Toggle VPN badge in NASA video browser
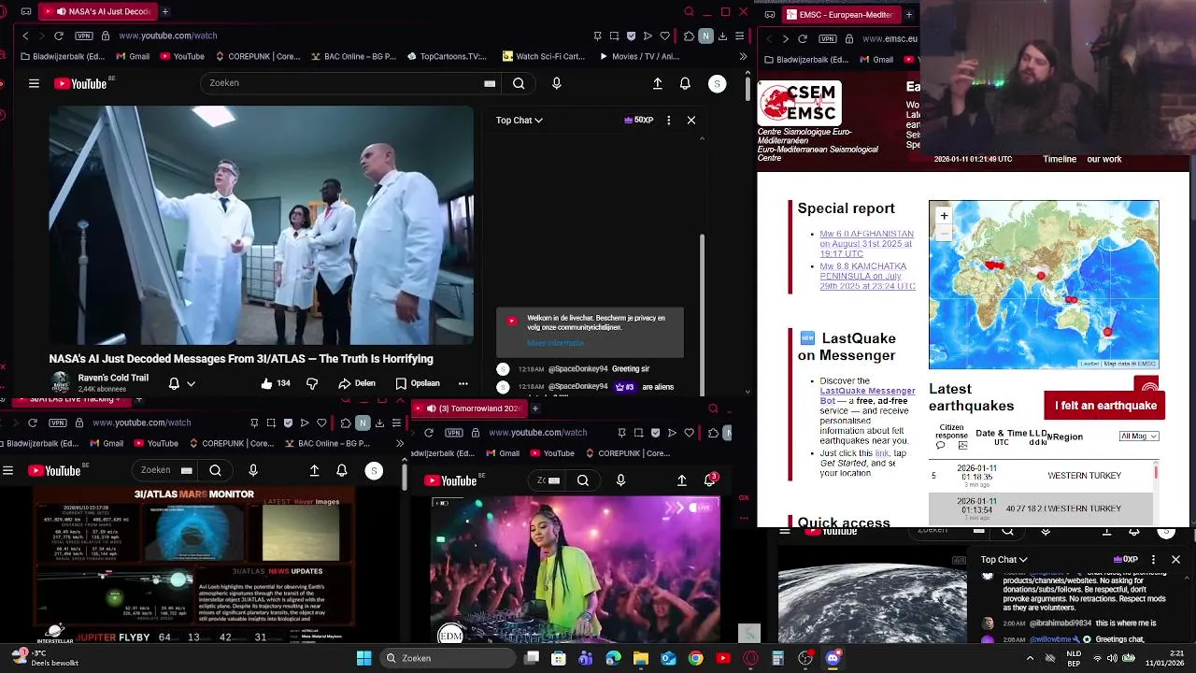This screenshot has height=673, width=1196. pyautogui.click(x=84, y=36)
